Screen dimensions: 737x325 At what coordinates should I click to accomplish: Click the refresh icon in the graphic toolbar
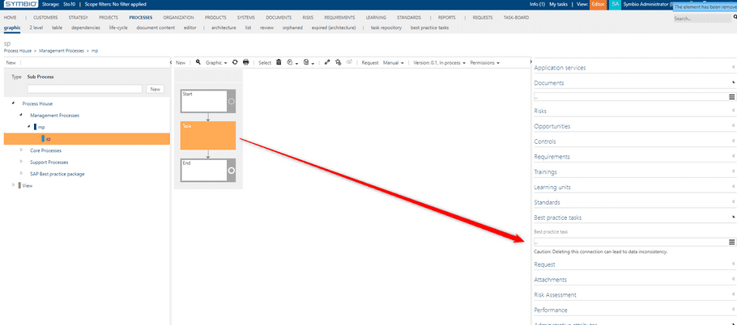click(x=235, y=62)
